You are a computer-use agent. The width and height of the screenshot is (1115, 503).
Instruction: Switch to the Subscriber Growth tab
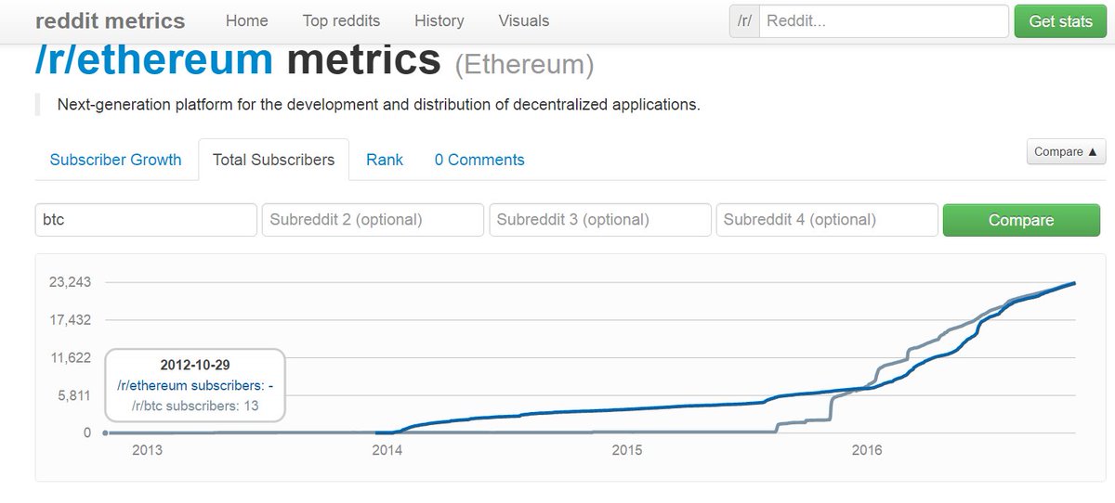click(115, 160)
